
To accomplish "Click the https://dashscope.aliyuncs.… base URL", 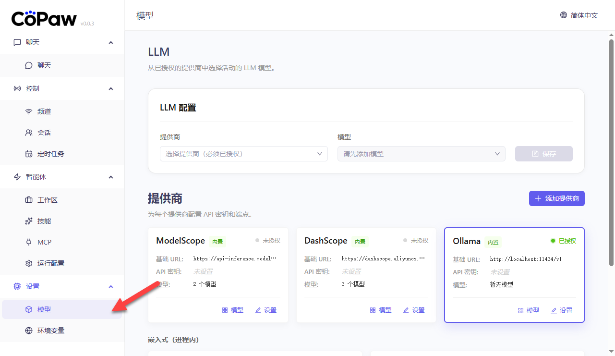I will 384,258.
